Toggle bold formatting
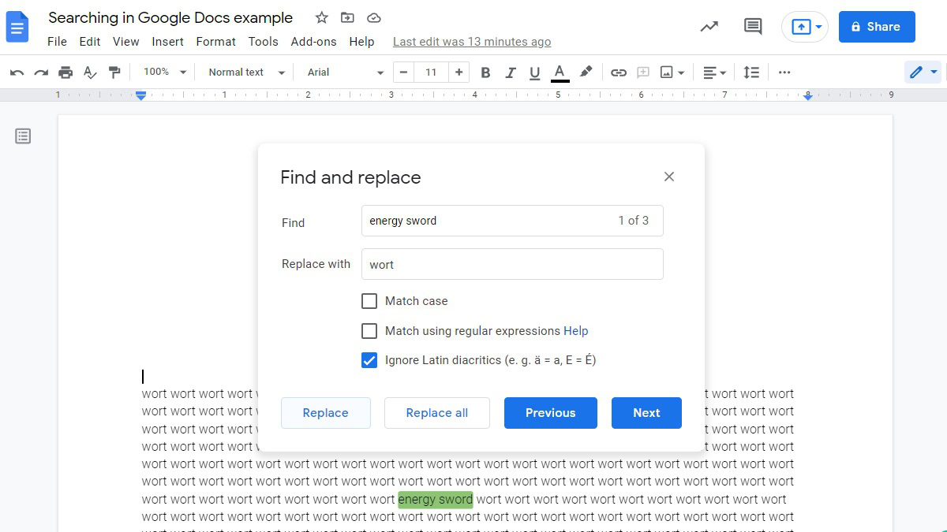 tap(485, 73)
